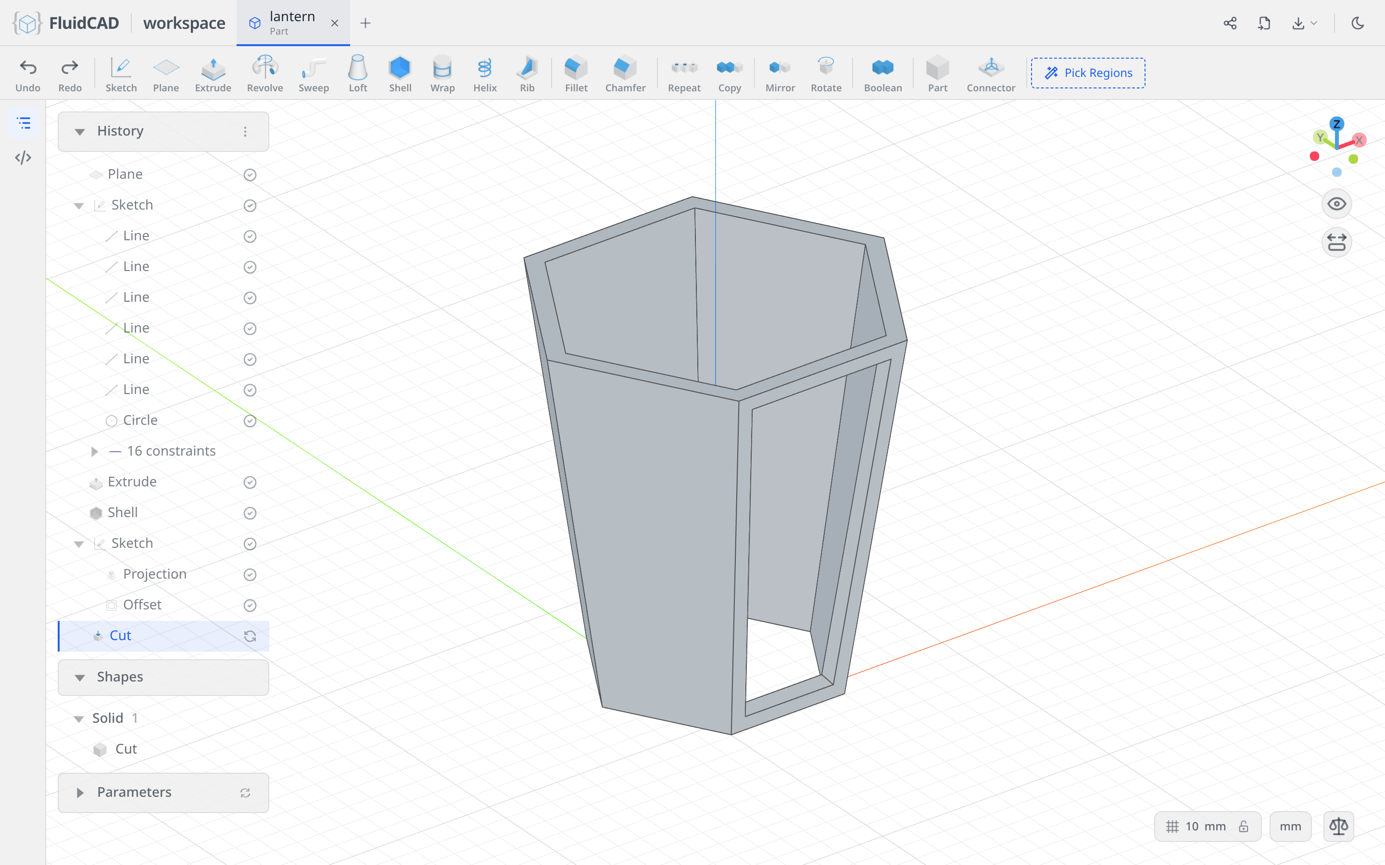Select the Cut history item

coord(164,636)
